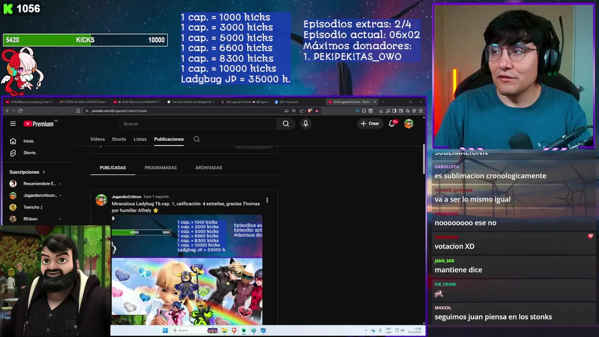The width and height of the screenshot is (599, 337).
Task: Click the Shorts sidebar item
Action: pos(29,153)
